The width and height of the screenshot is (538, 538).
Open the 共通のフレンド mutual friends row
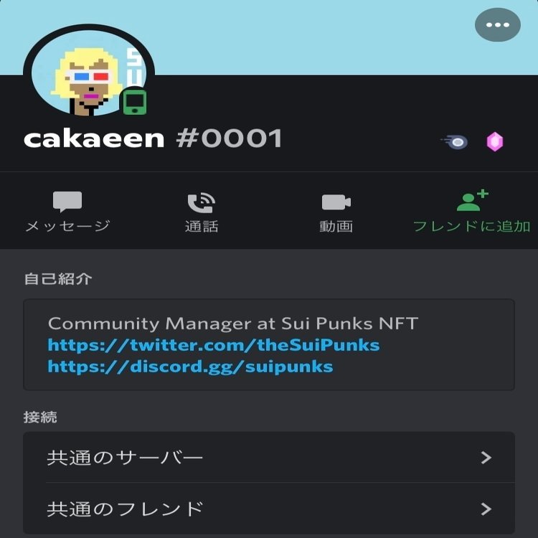269,509
